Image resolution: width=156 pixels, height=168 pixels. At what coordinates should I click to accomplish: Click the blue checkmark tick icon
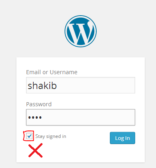[29, 136]
